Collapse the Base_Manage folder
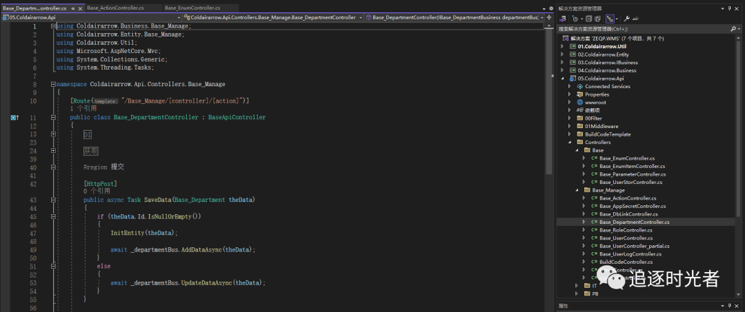745x312 pixels. coord(577,190)
